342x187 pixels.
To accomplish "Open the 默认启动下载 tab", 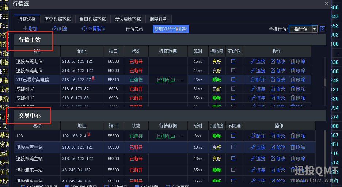I will tap(128, 19).
